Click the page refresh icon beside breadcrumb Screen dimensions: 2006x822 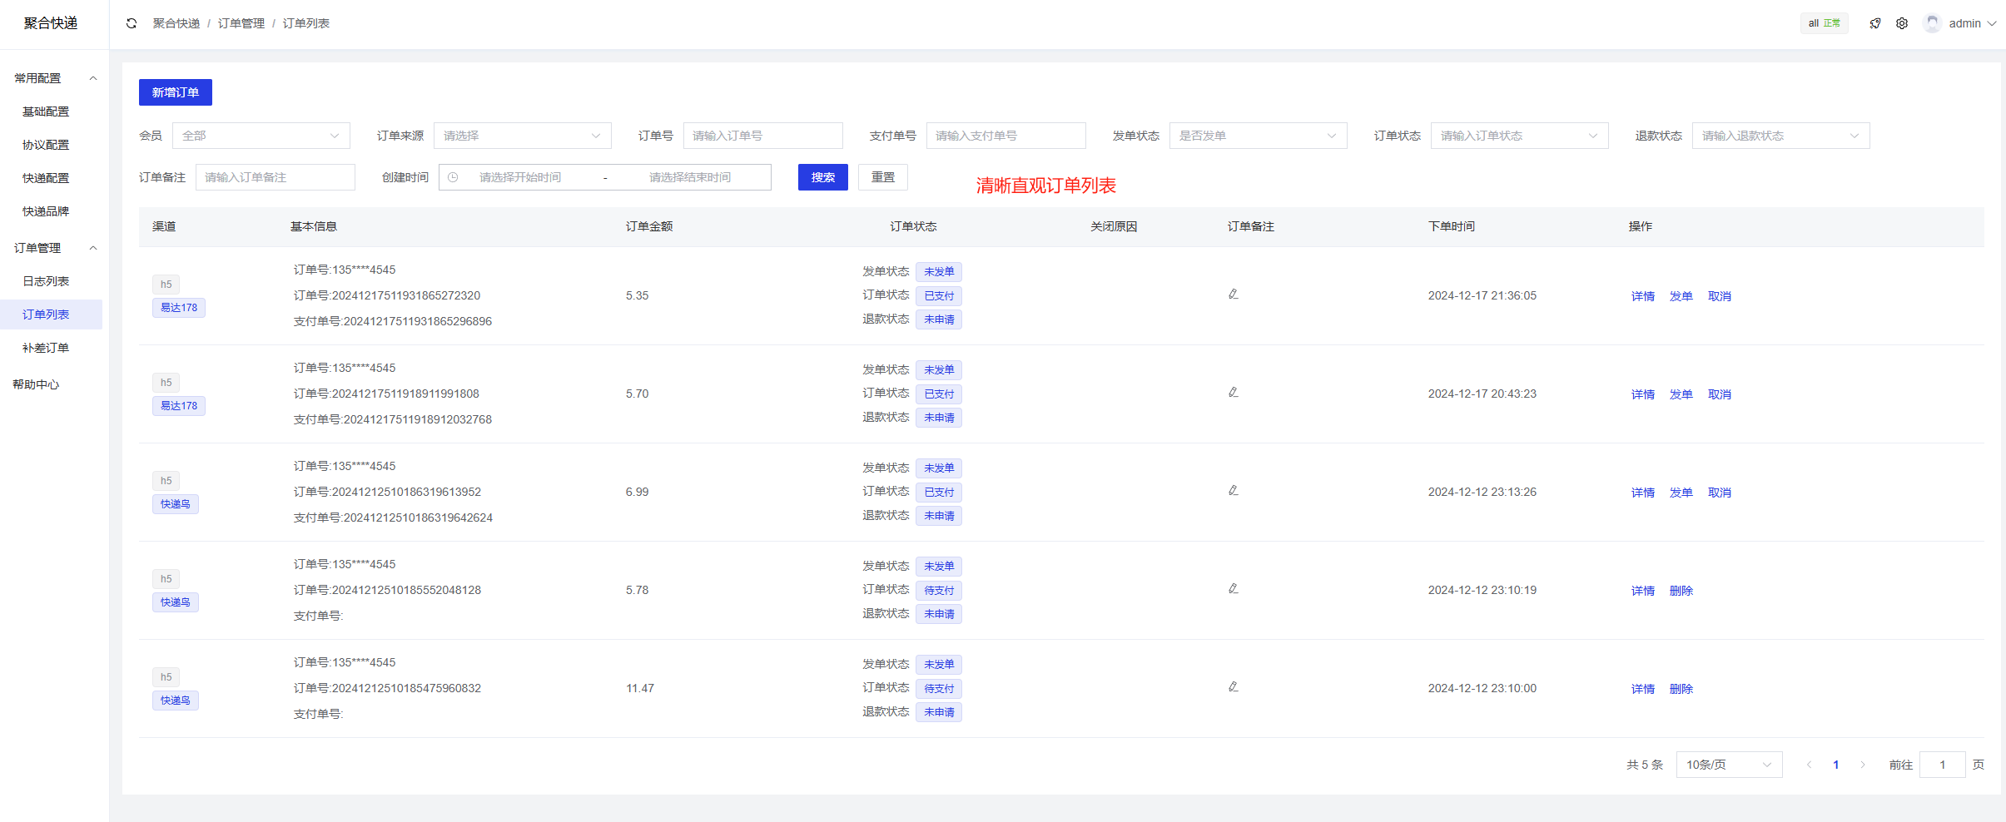pos(132,23)
